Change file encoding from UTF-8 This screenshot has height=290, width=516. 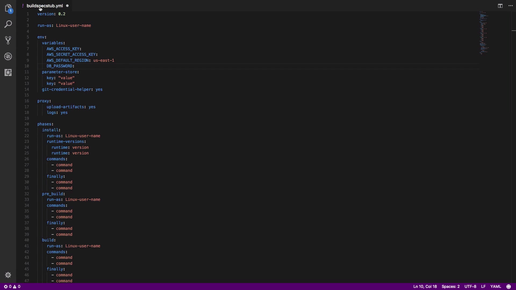(x=470, y=287)
